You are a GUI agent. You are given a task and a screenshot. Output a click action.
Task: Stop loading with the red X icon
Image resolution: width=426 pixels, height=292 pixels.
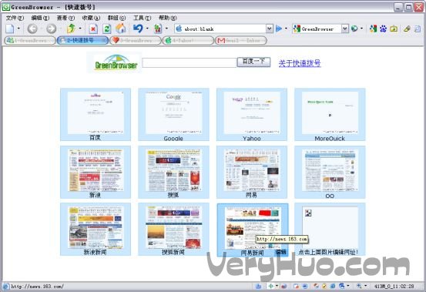(x=93, y=29)
